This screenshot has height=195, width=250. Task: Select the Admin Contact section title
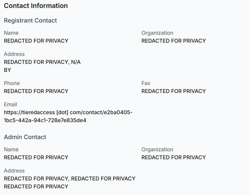coord(25,137)
